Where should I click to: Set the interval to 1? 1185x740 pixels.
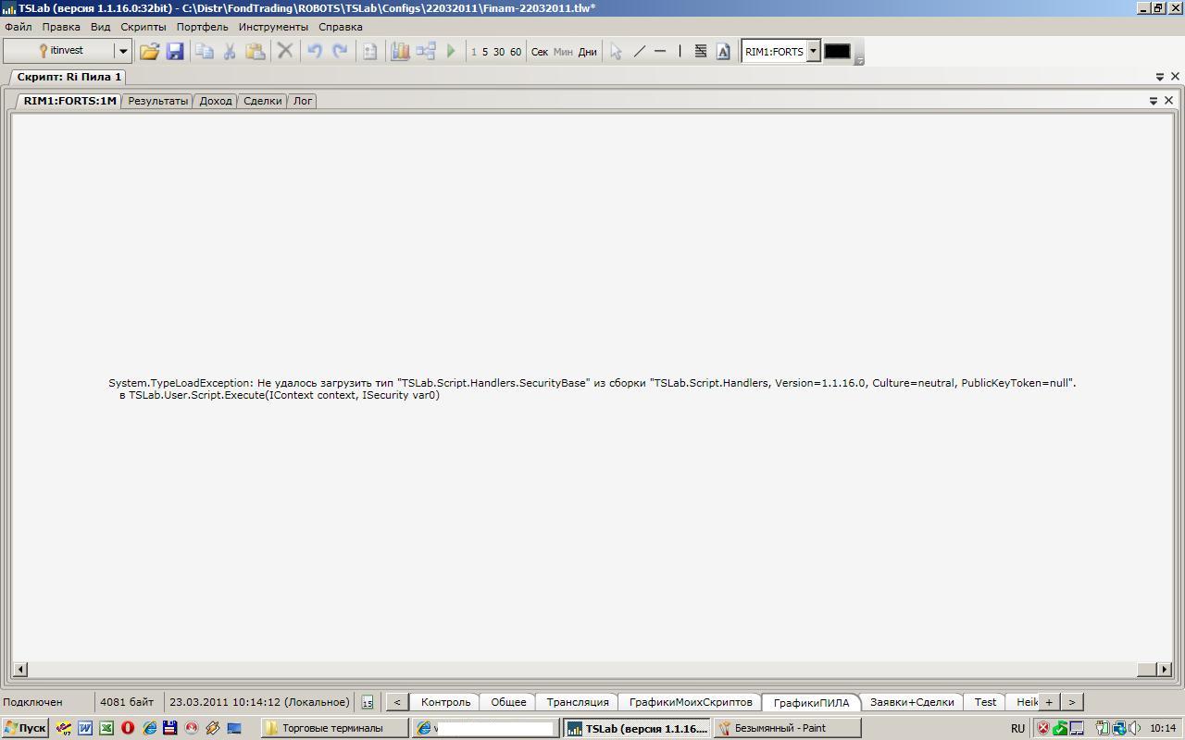(x=474, y=52)
